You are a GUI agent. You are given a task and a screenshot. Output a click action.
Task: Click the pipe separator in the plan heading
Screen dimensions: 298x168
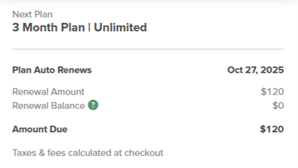pos(90,28)
